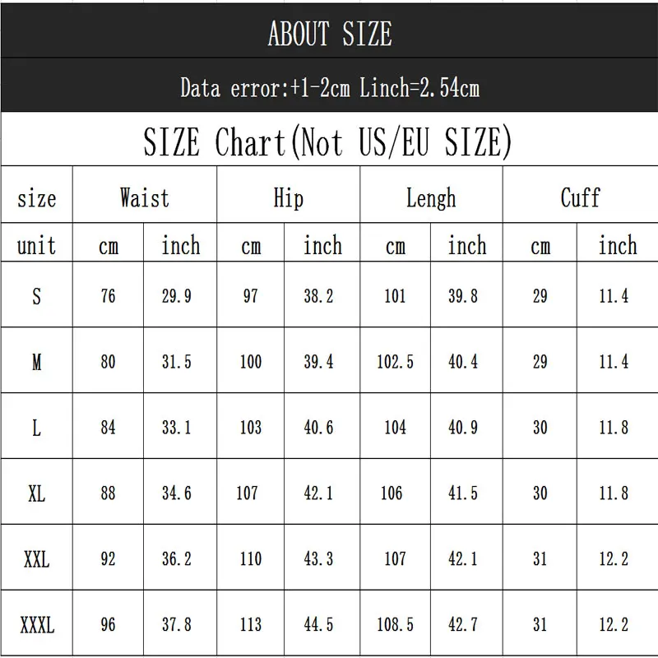This screenshot has width=658, height=658.
Task: Select the XXL size row label
Action: click(x=36, y=559)
